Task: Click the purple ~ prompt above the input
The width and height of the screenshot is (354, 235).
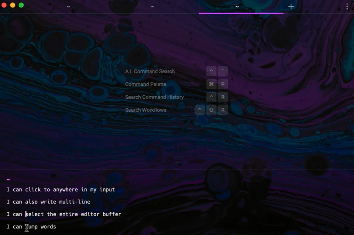Action: pyautogui.click(x=8, y=180)
